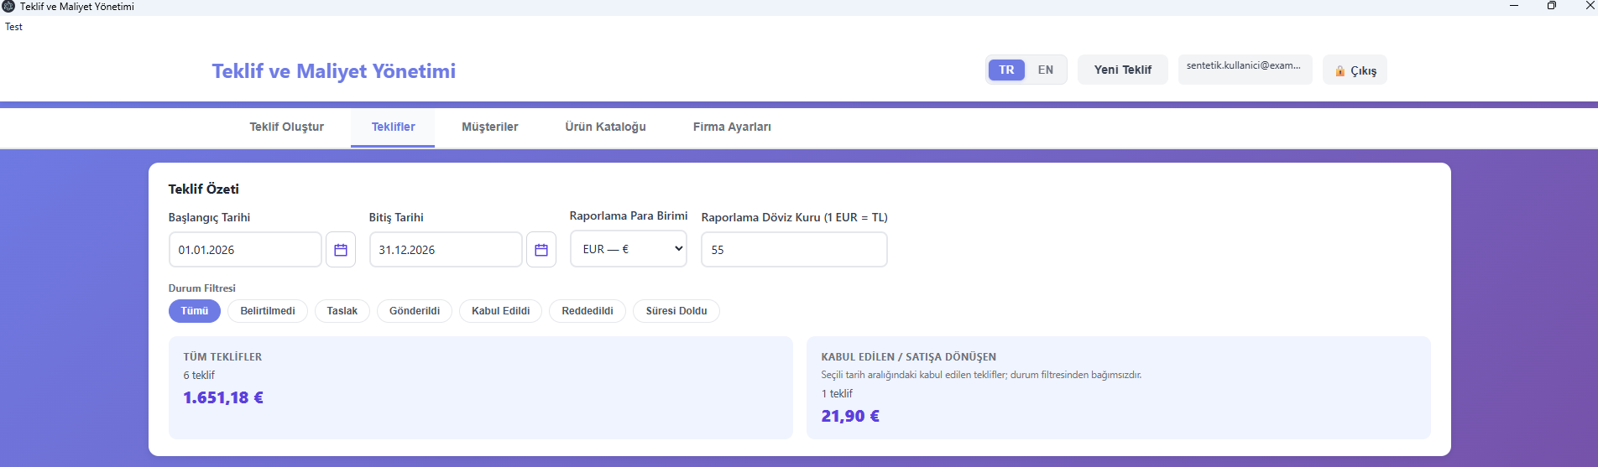Click the total amount 1.651,18 €
This screenshot has height=467, width=1598.
click(223, 398)
